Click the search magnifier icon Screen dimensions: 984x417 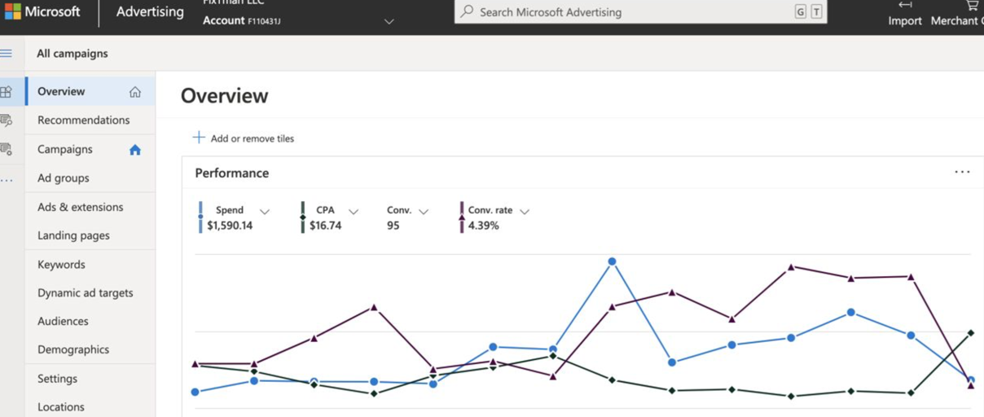(467, 12)
